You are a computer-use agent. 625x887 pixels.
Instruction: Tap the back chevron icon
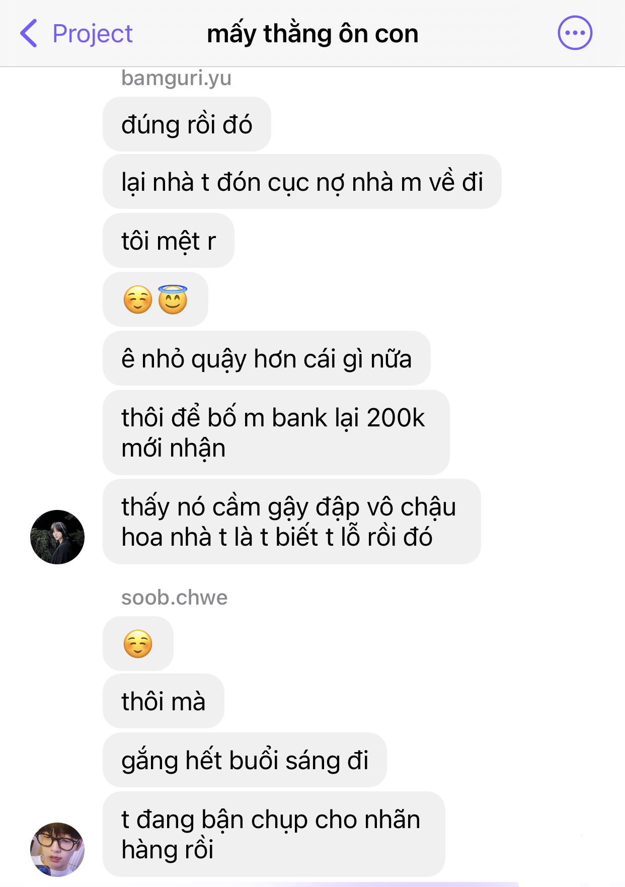tap(29, 33)
